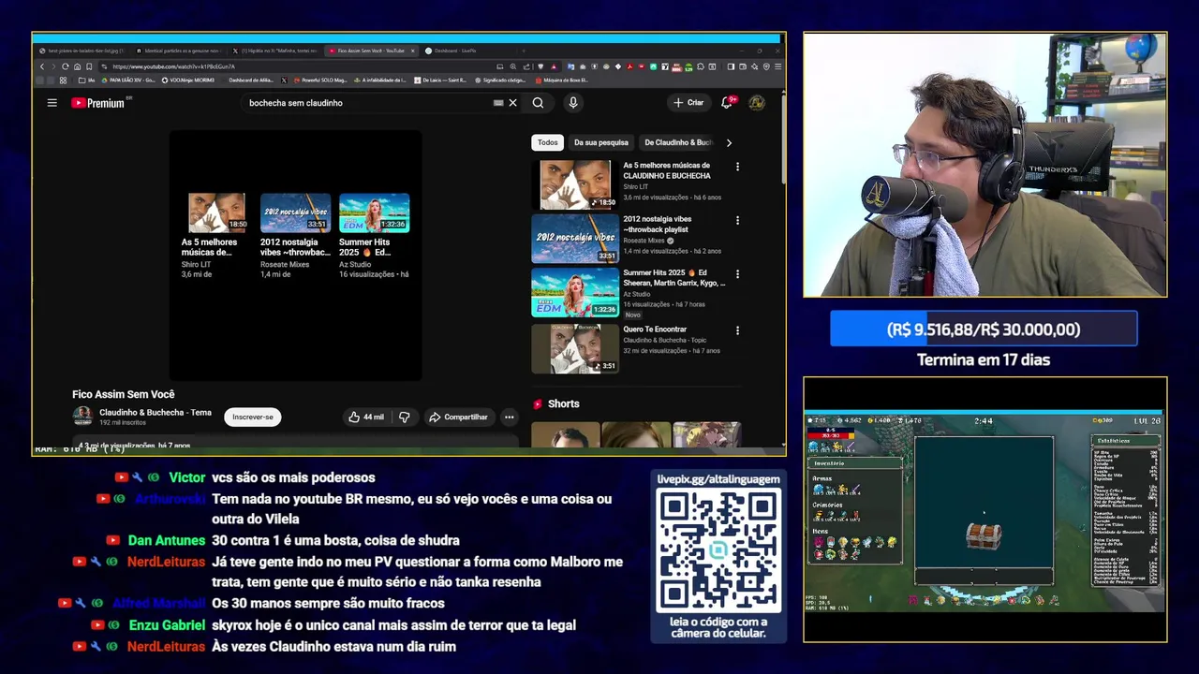
Task: Switch to the Identical particles browser tab
Action: (x=178, y=51)
